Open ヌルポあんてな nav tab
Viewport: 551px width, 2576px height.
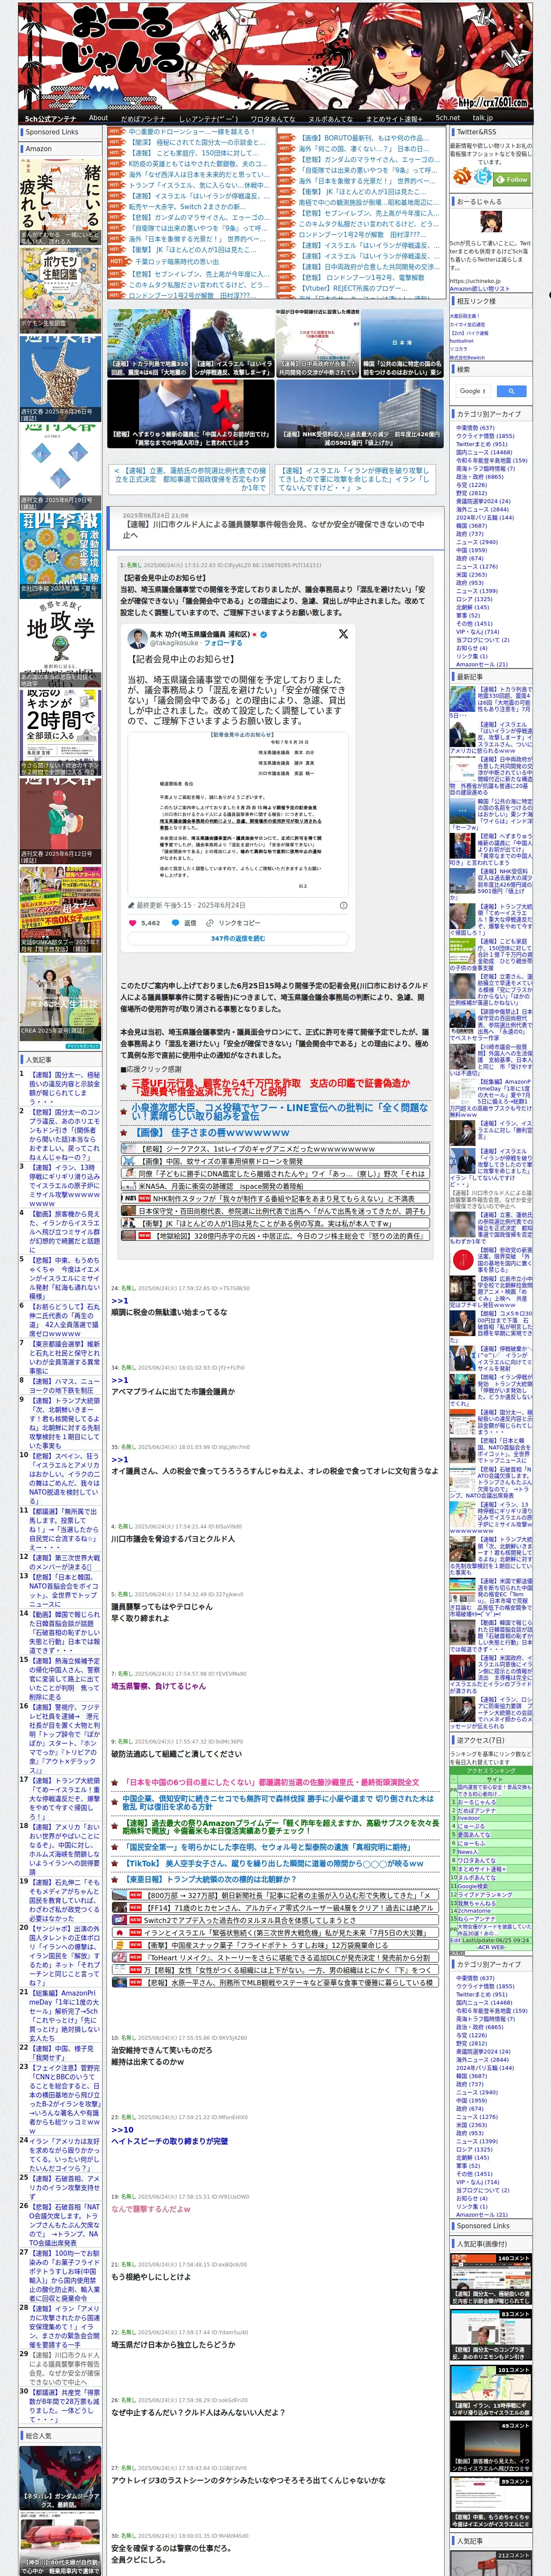330,118
